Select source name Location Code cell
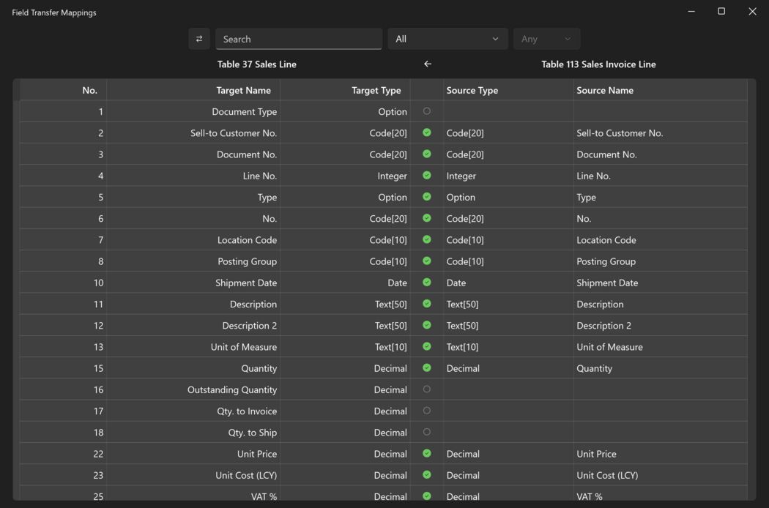Viewport: 769px width, 508px height. pyautogui.click(x=661, y=240)
